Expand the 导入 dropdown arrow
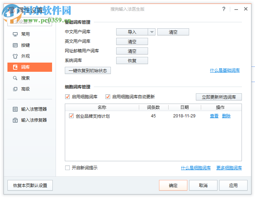 point(152,32)
